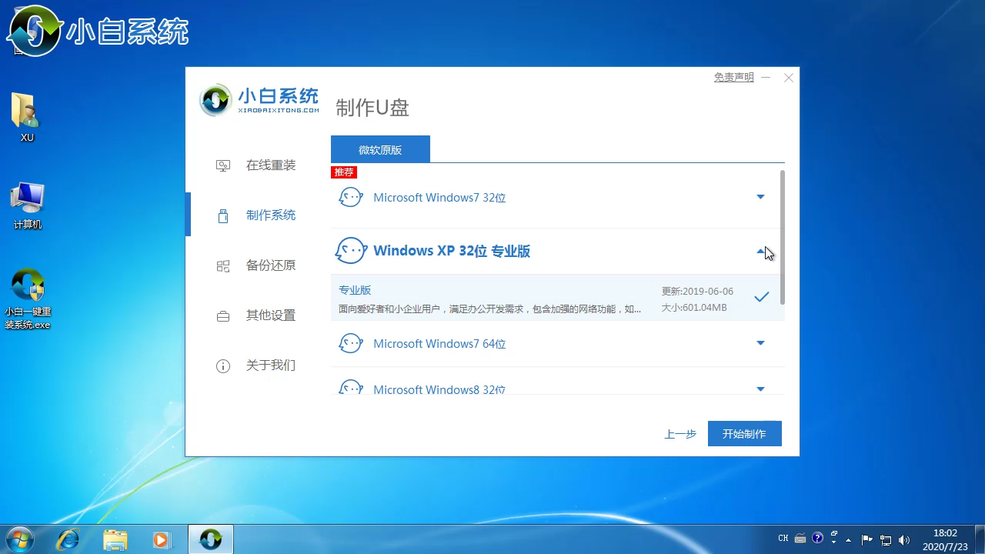Expand the Microsoft Windows8 32位 entry
985x554 pixels.
click(x=760, y=389)
